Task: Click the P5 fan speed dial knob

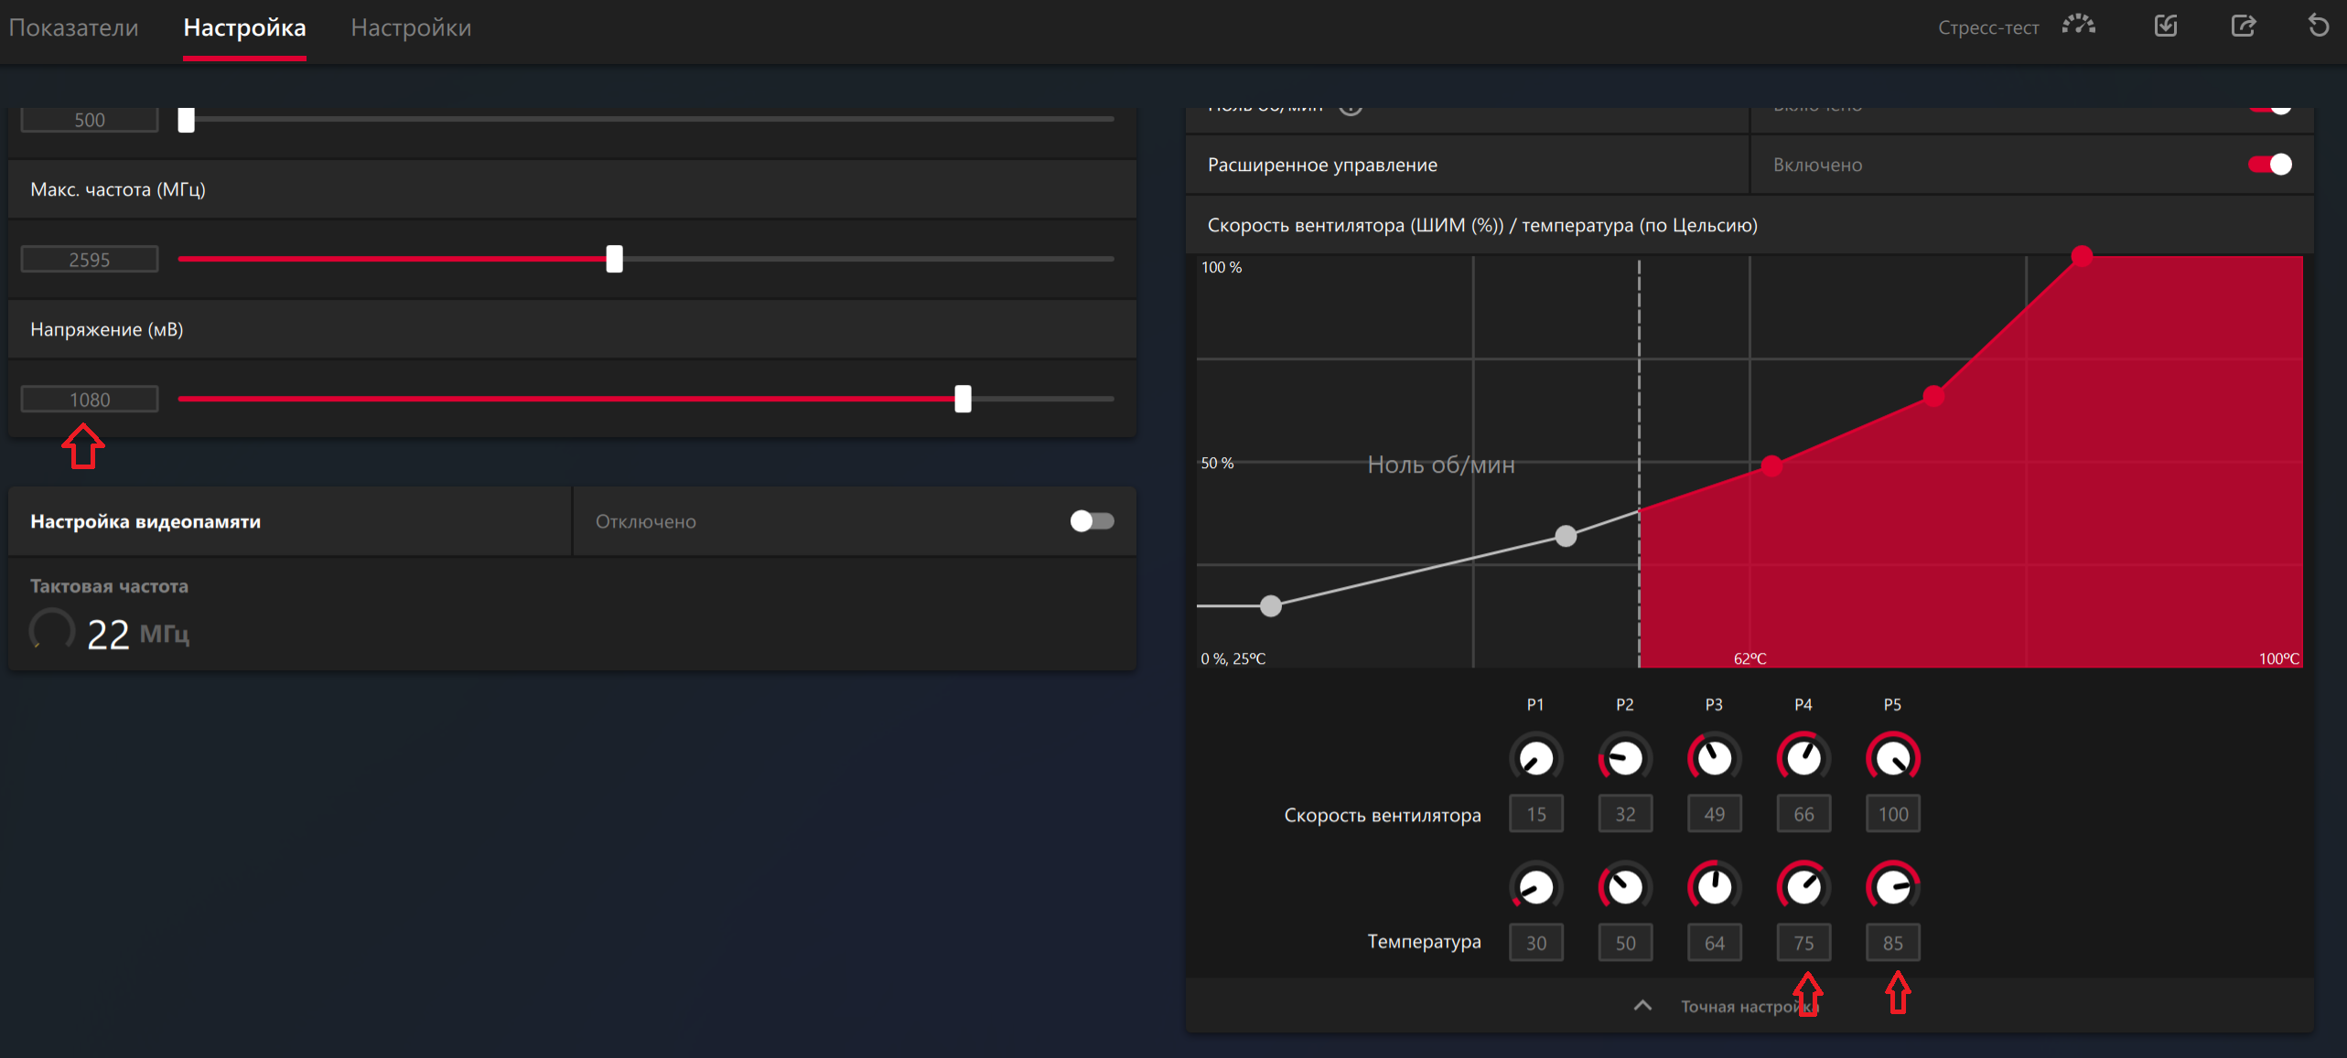Action: click(1892, 758)
